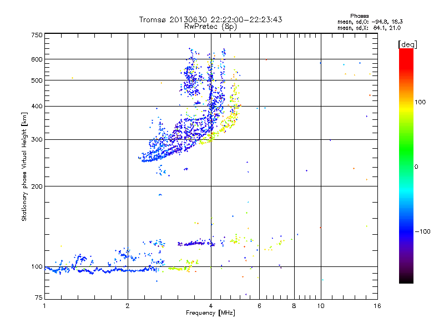444x333 pixels.
Task: Click the y-axis tick label '200'
Action: click(x=37, y=186)
